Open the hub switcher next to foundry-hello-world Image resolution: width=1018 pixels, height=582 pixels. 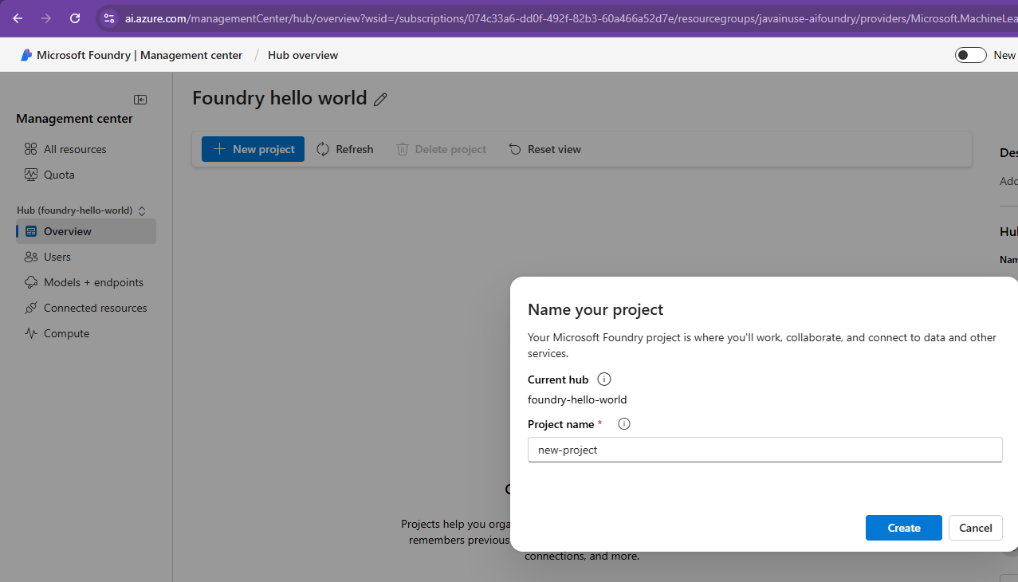(141, 210)
